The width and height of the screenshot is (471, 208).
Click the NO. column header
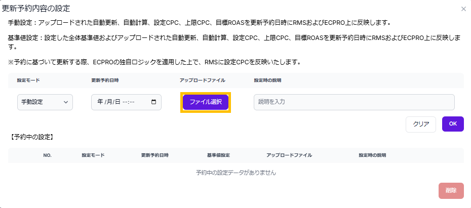pos(48,155)
